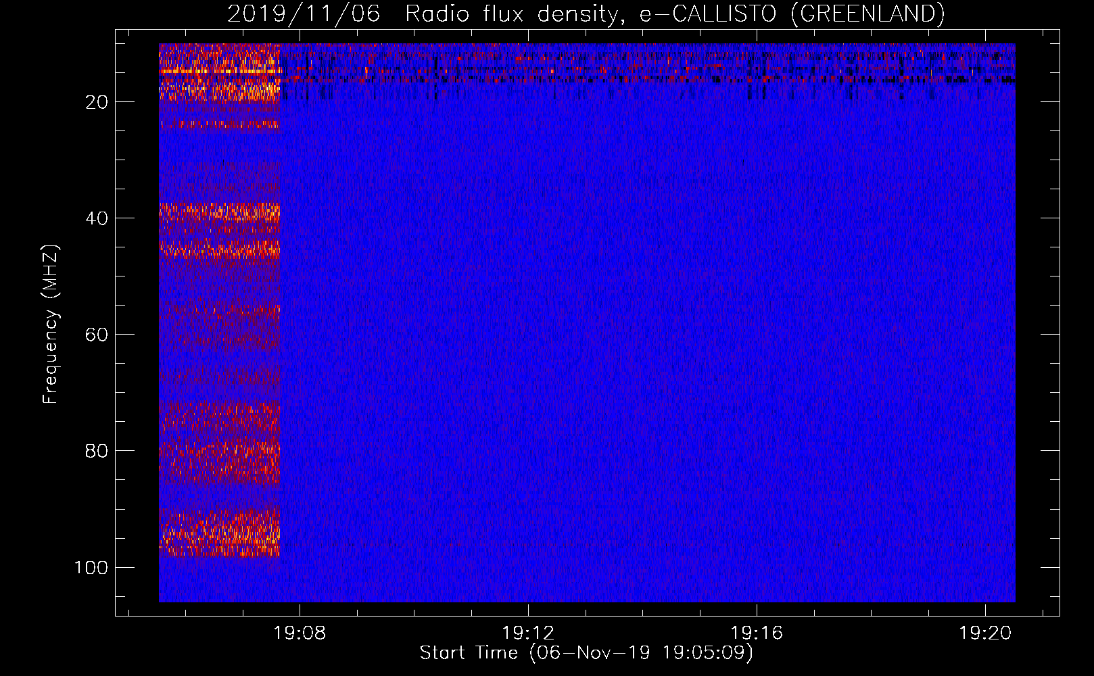Click the '60' frequency tick label
The height and width of the screenshot is (676, 1094).
point(97,335)
